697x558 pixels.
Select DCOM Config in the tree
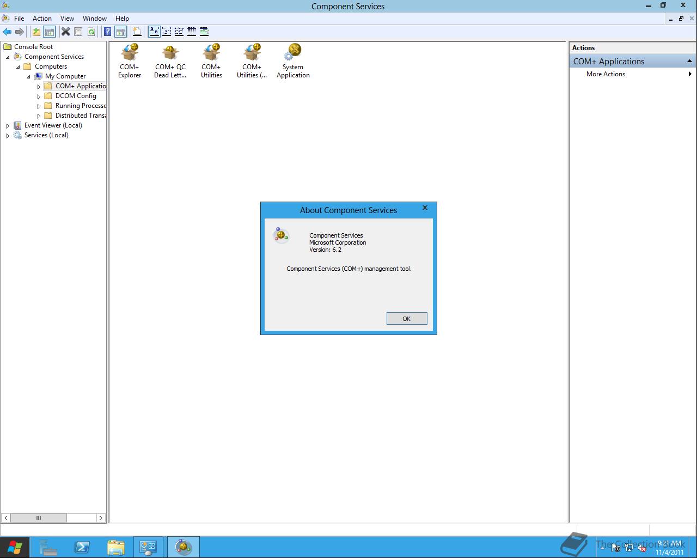pyautogui.click(x=76, y=96)
